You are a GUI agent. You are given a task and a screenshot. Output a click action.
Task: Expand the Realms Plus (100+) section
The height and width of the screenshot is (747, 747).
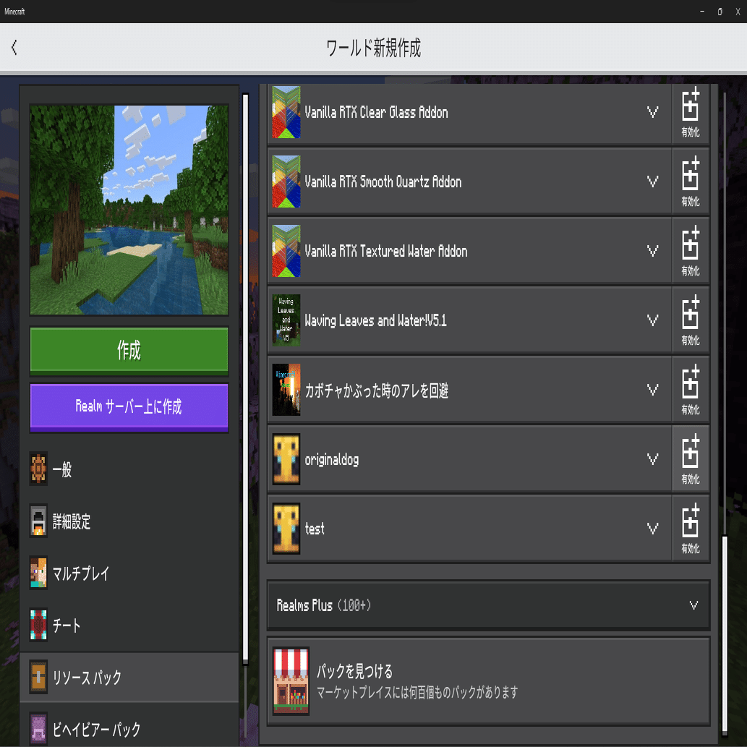488,605
